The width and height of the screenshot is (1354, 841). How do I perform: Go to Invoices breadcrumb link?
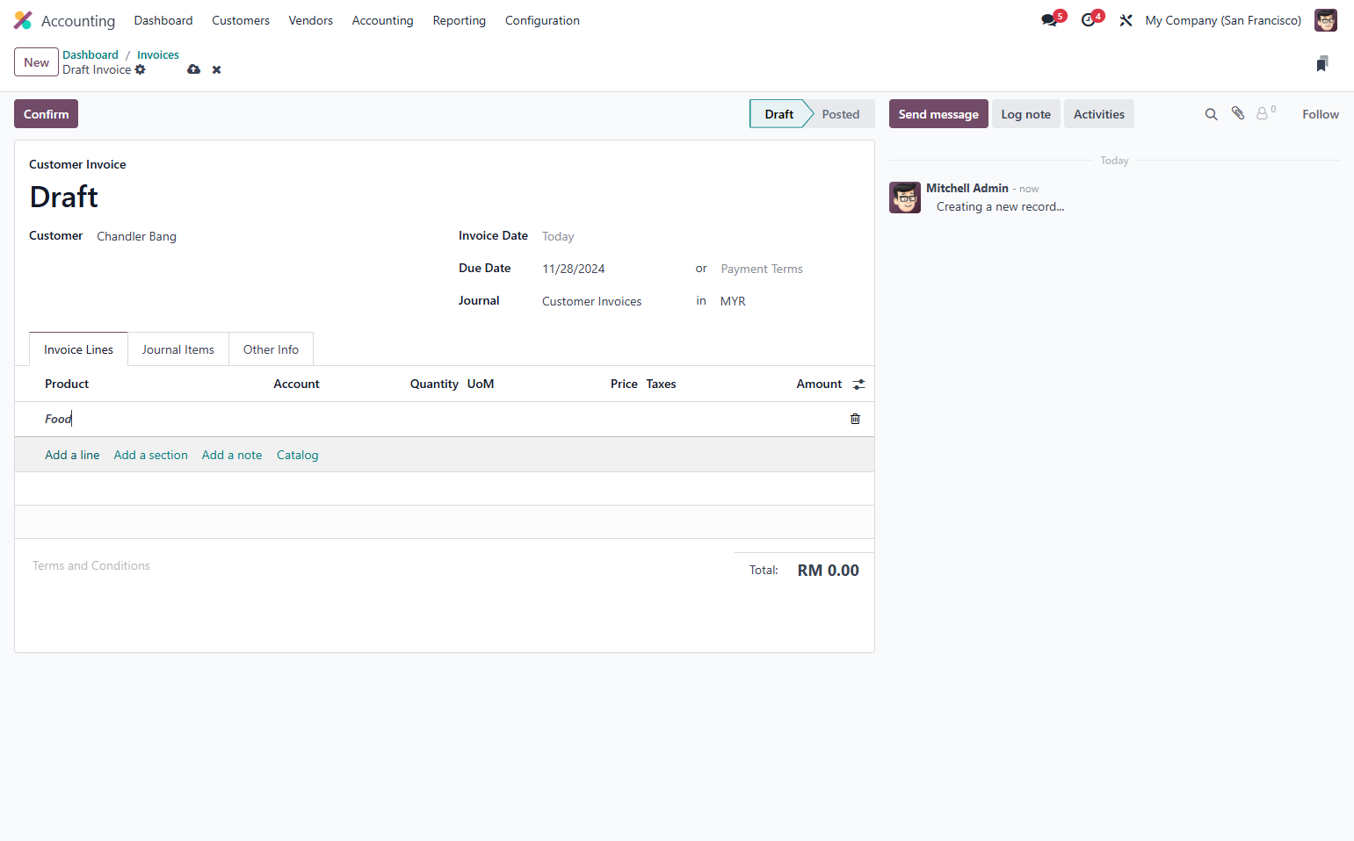point(158,54)
